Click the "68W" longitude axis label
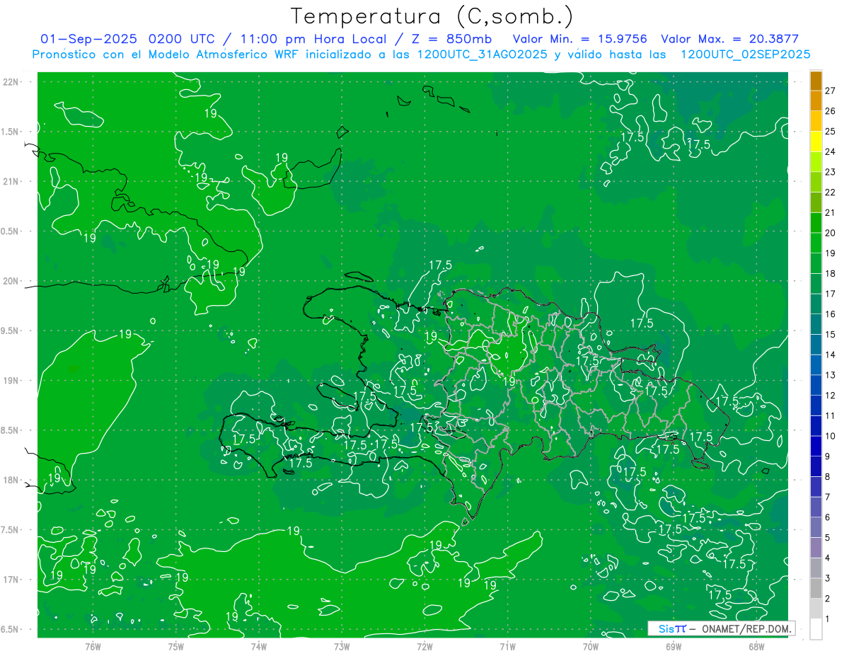Screen dimensions: 849x656 [756, 647]
